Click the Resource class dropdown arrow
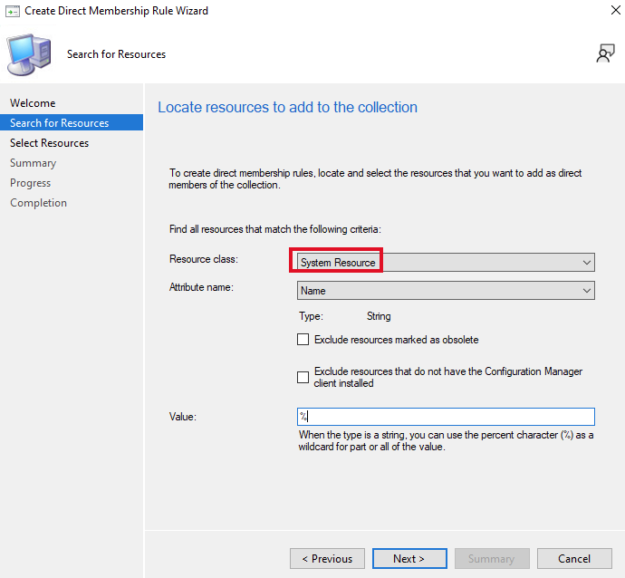Viewport: 625px width, 578px height. point(586,262)
